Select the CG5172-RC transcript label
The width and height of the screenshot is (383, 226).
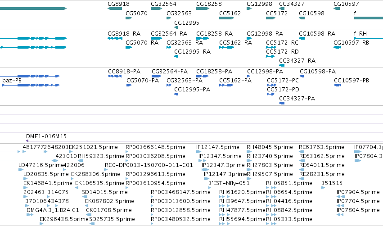tap(282, 42)
